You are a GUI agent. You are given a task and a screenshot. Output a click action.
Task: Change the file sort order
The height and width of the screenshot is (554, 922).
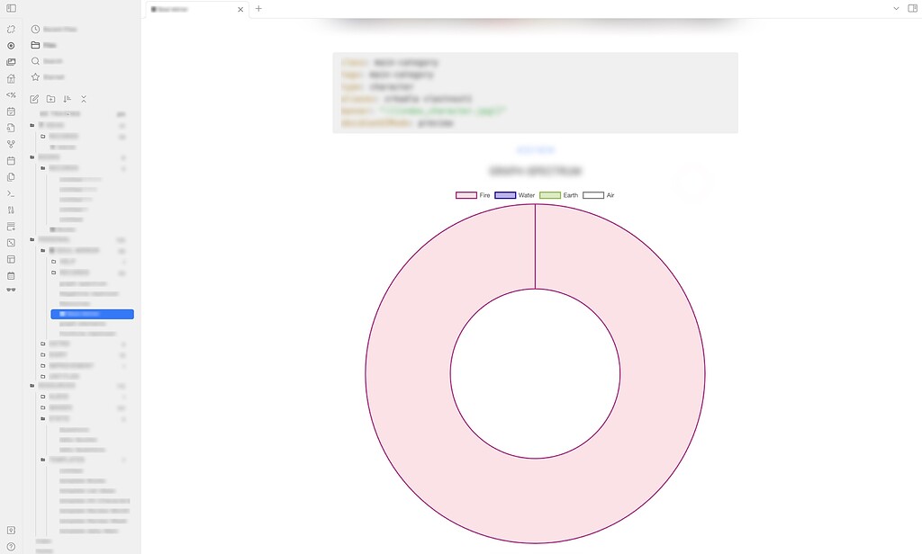tap(68, 99)
